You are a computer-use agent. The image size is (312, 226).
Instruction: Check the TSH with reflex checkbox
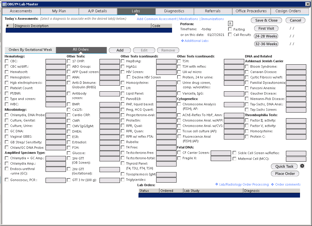tap(179, 66)
